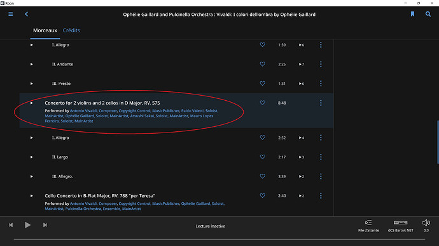Open the Pulcinella Orchestra link
Screen dimensions: 439x246
tap(83, 209)
